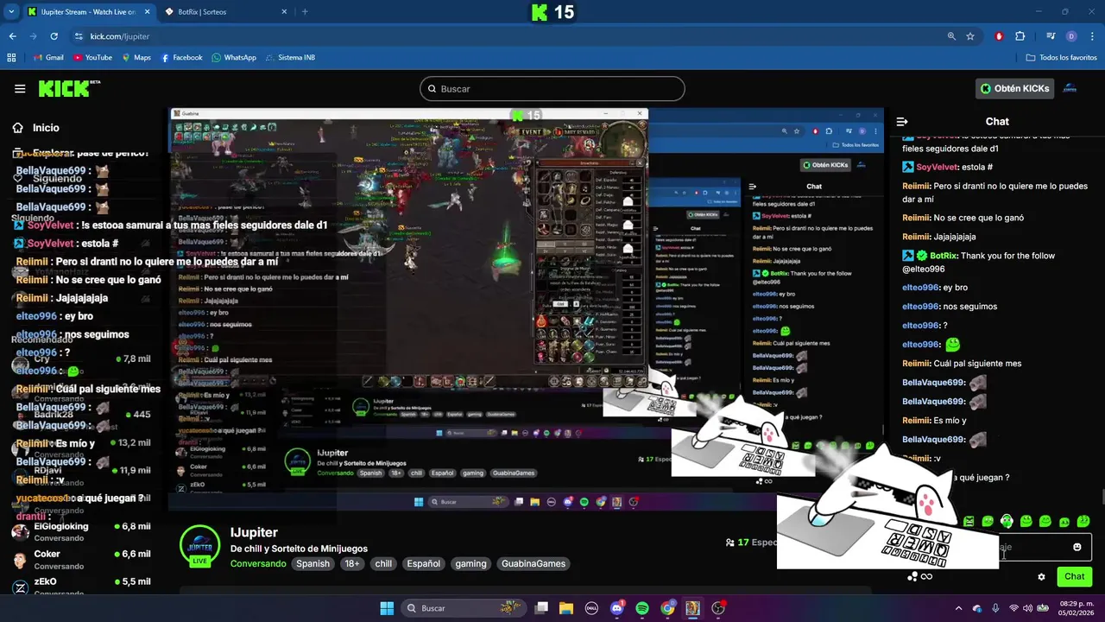This screenshot has width=1105, height=622.
Task: Open the Windows Start menu
Action: click(387, 608)
